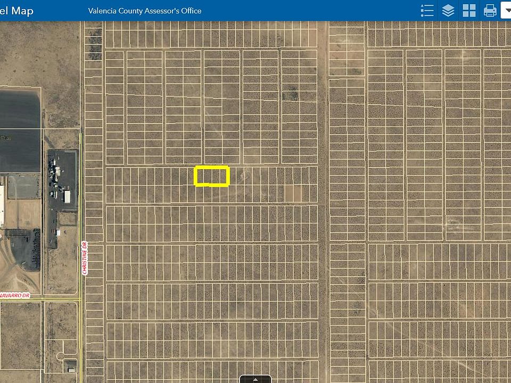This screenshot has width=511, height=383.
Task: Expand the dropdown arrow in header
Action: (506, 11)
